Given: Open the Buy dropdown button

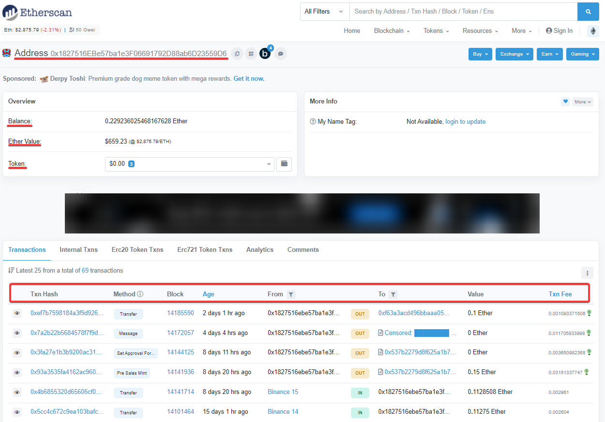Looking at the screenshot, I should pyautogui.click(x=480, y=54).
